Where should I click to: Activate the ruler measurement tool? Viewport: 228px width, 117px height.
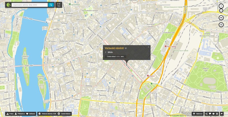pyautogui.click(x=221, y=18)
